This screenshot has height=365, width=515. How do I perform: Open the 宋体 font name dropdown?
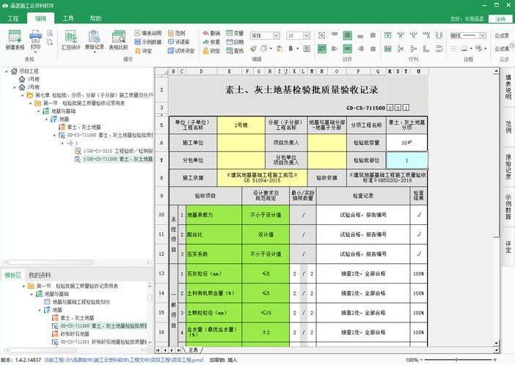pos(277,35)
